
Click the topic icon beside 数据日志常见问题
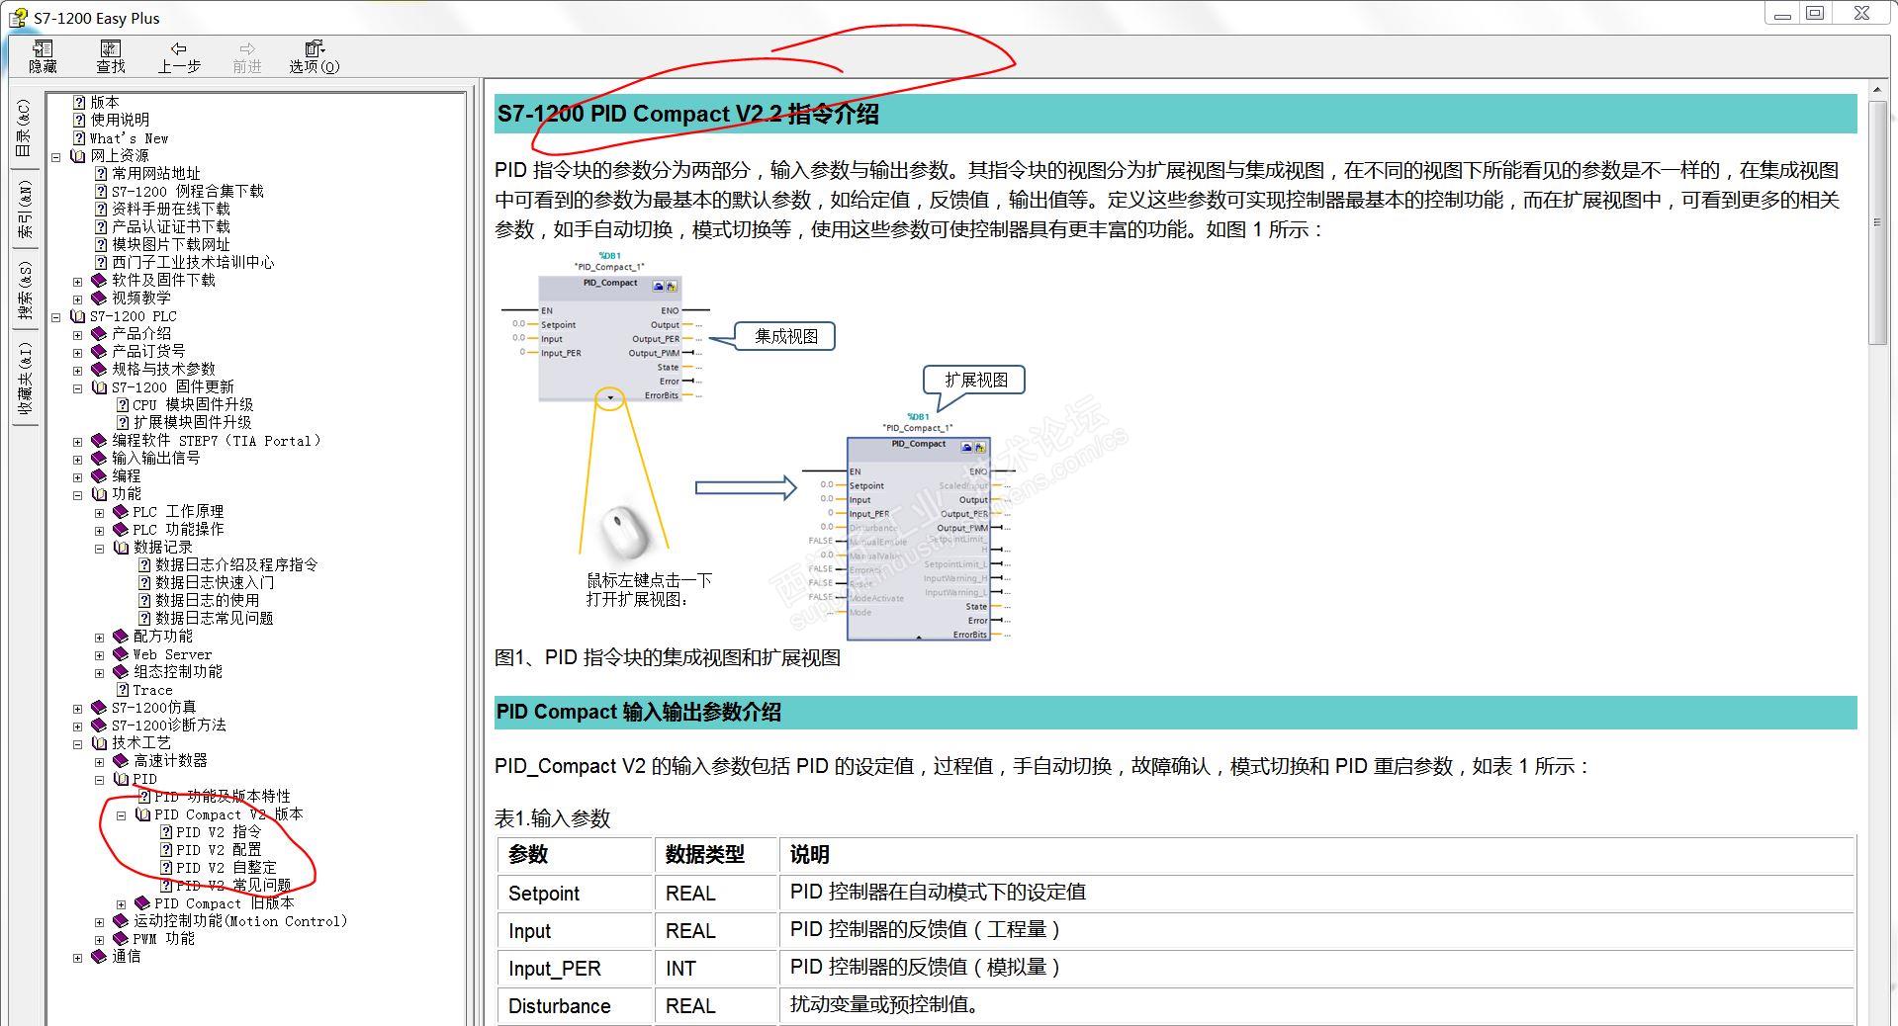(144, 618)
